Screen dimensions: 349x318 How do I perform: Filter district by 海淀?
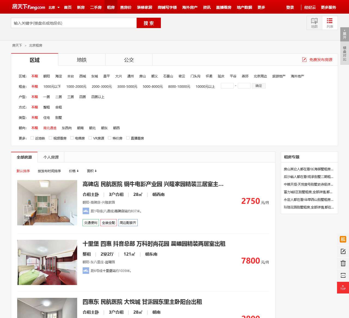(59, 76)
